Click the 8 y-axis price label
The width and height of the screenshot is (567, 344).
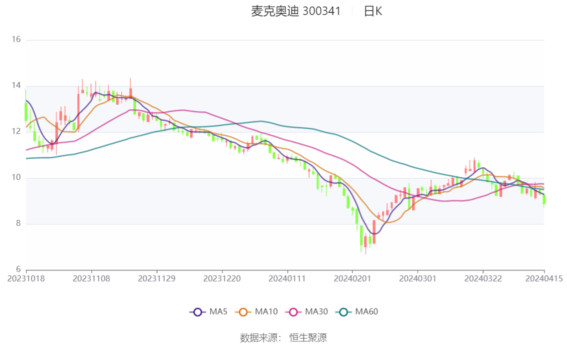click(x=18, y=224)
